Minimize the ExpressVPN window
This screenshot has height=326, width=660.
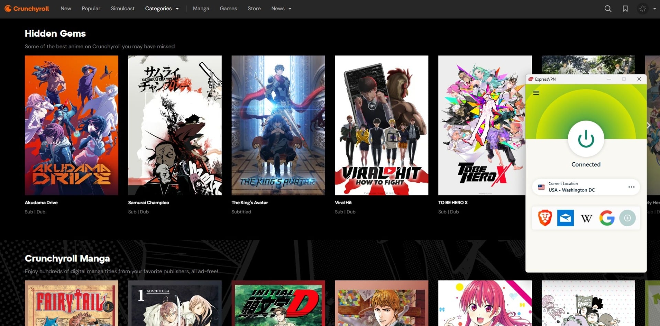coord(609,79)
